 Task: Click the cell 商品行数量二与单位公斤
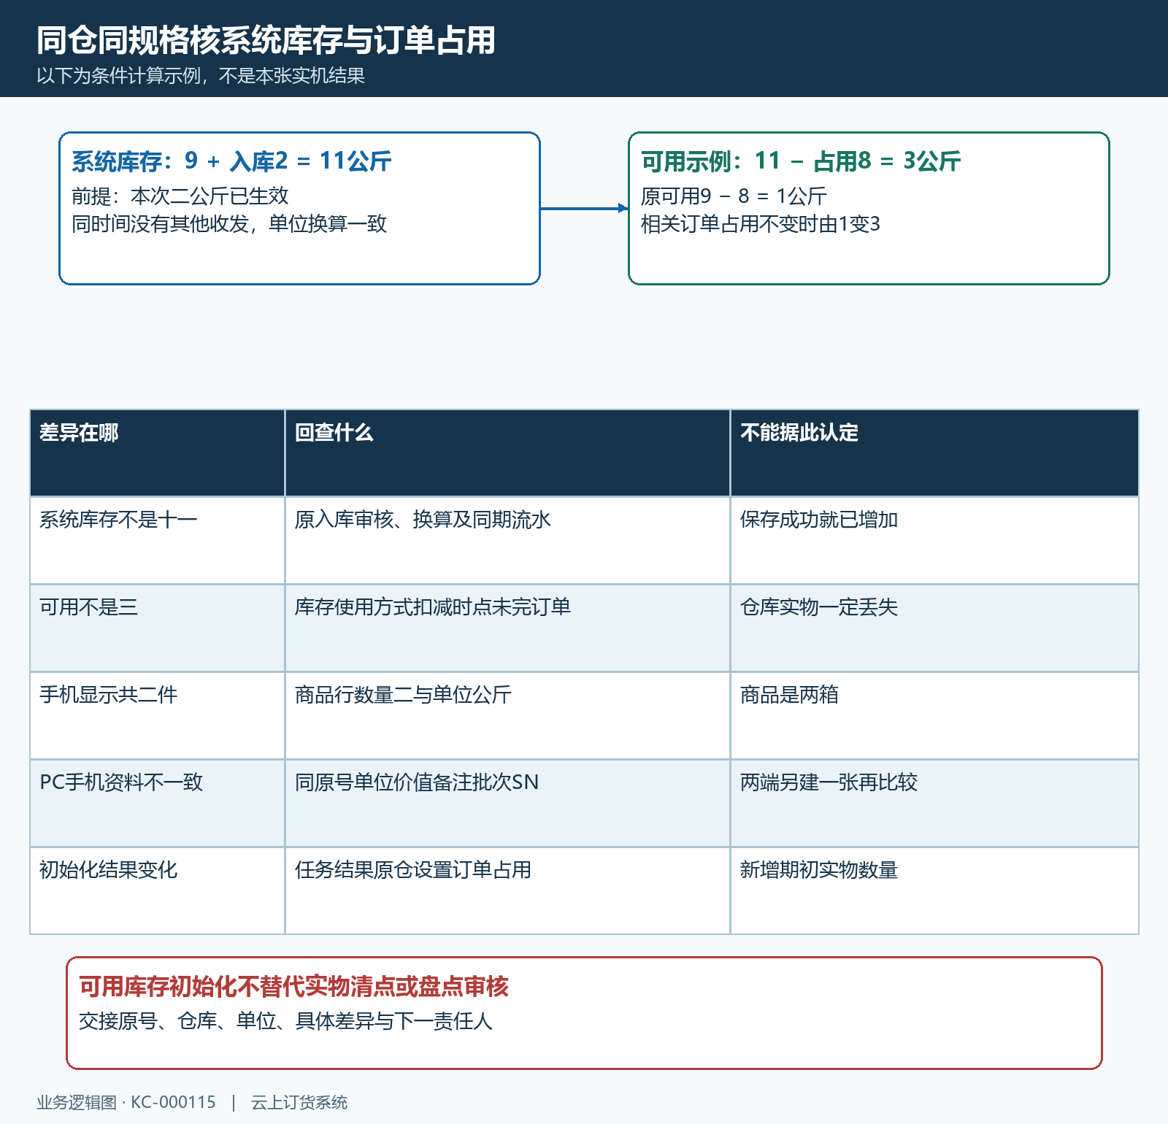click(x=507, y=716)
